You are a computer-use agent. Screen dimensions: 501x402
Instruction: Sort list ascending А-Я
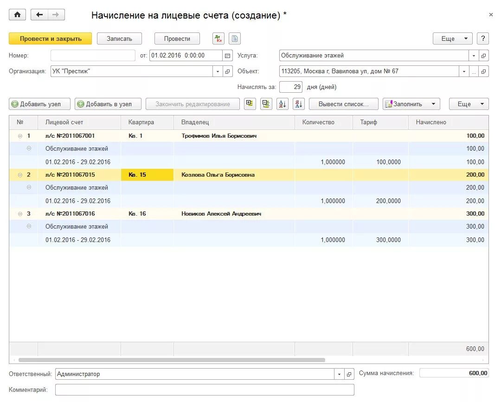click(x=283, y=104)
